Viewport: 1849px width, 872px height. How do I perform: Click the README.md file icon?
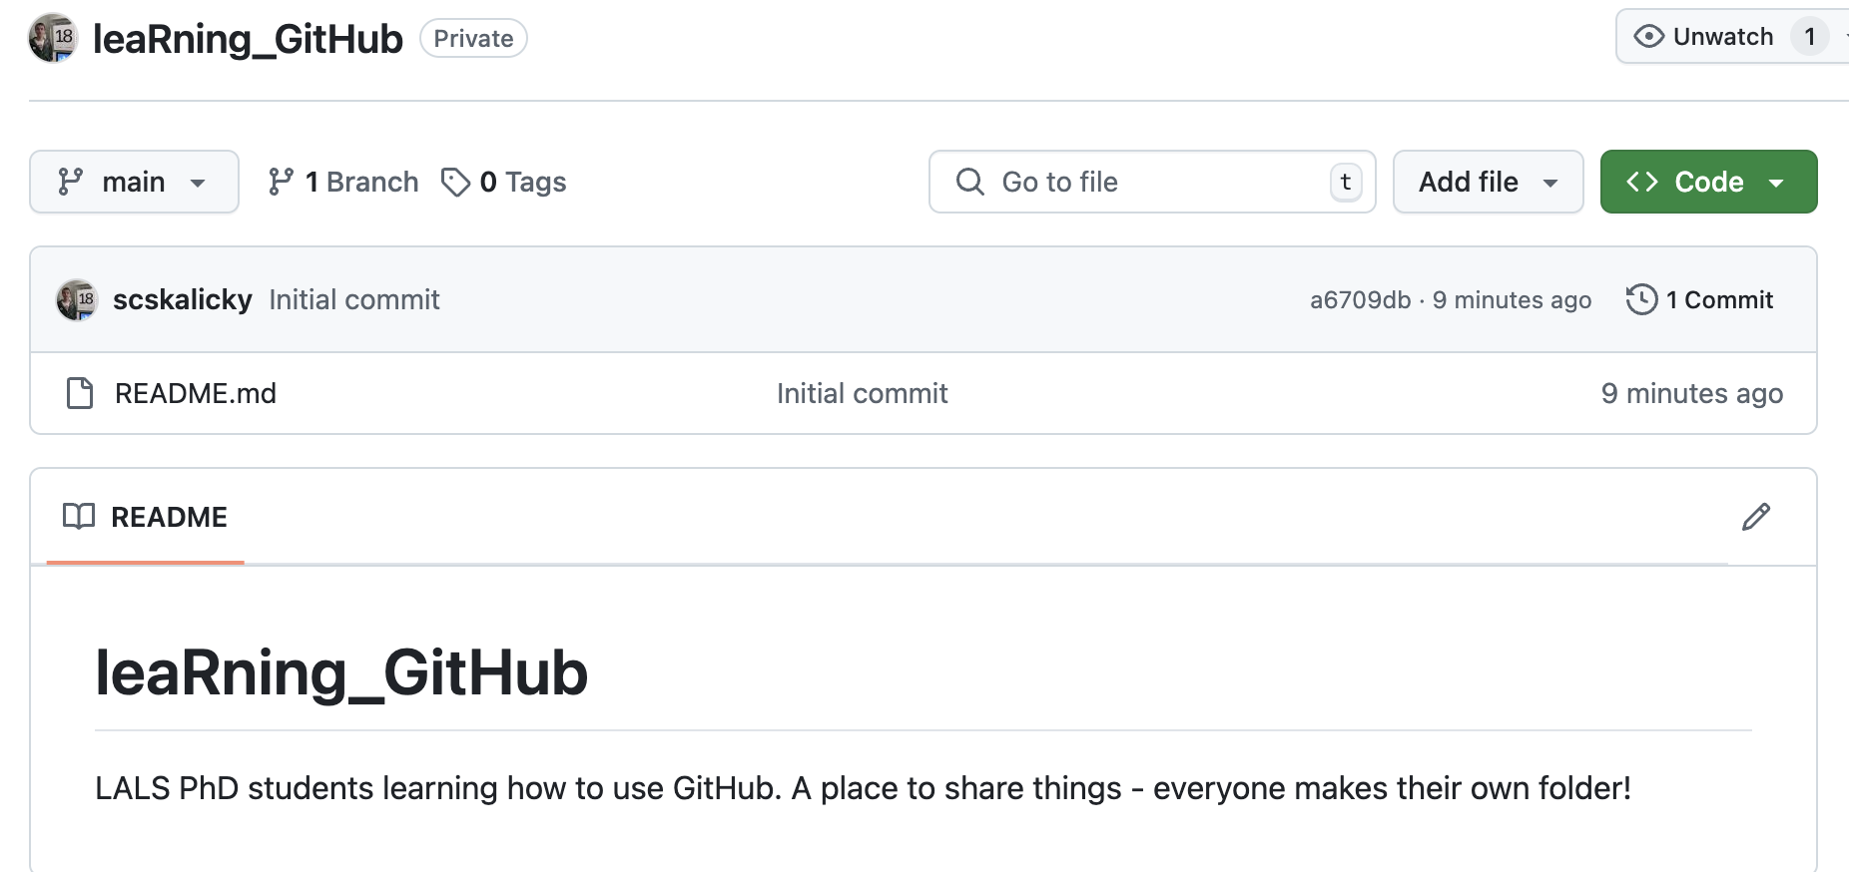80,393
